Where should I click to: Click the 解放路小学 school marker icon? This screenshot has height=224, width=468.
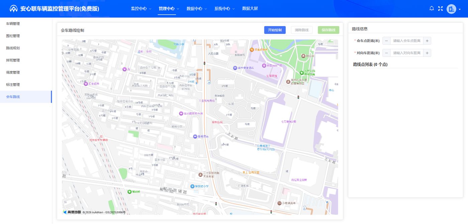192,186
